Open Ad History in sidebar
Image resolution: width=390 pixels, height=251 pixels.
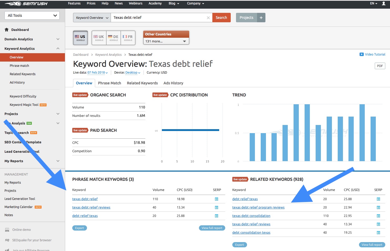click(x=17, y=83)
